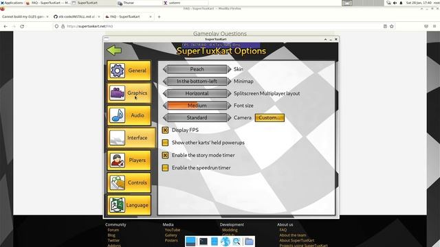Enable the speedrun timer checkbox
Viewport: 440px width, 247px height.
pos(165,167)
